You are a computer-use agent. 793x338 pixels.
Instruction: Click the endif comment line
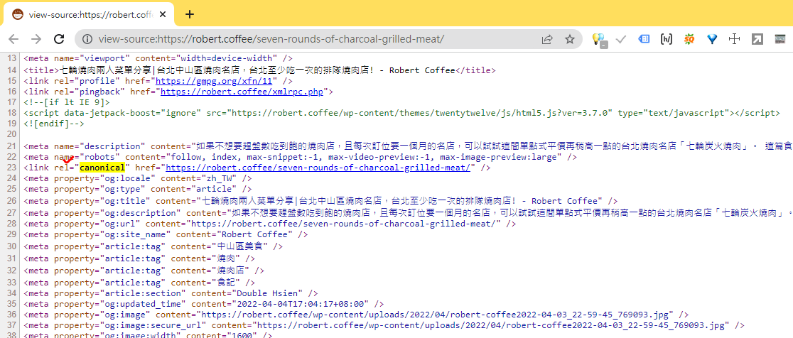pos(53,124)
